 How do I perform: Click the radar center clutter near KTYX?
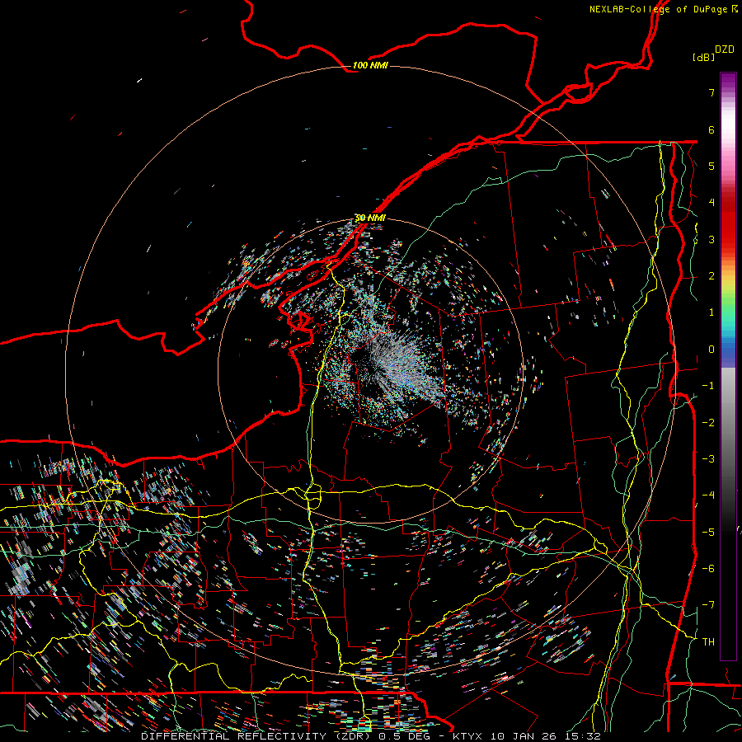370,370
